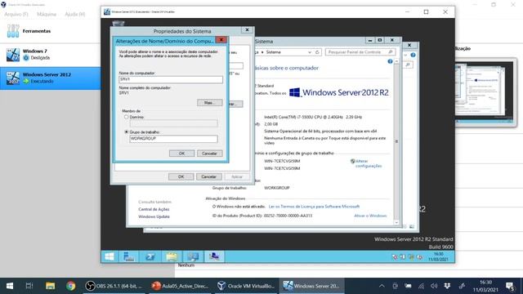523x294 pixels.
Task: Open host notification center icon
Action: [x=510, y=286]
